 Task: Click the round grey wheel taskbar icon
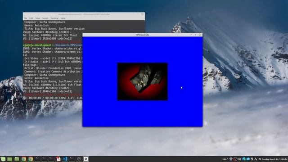(x=79, y=159)
